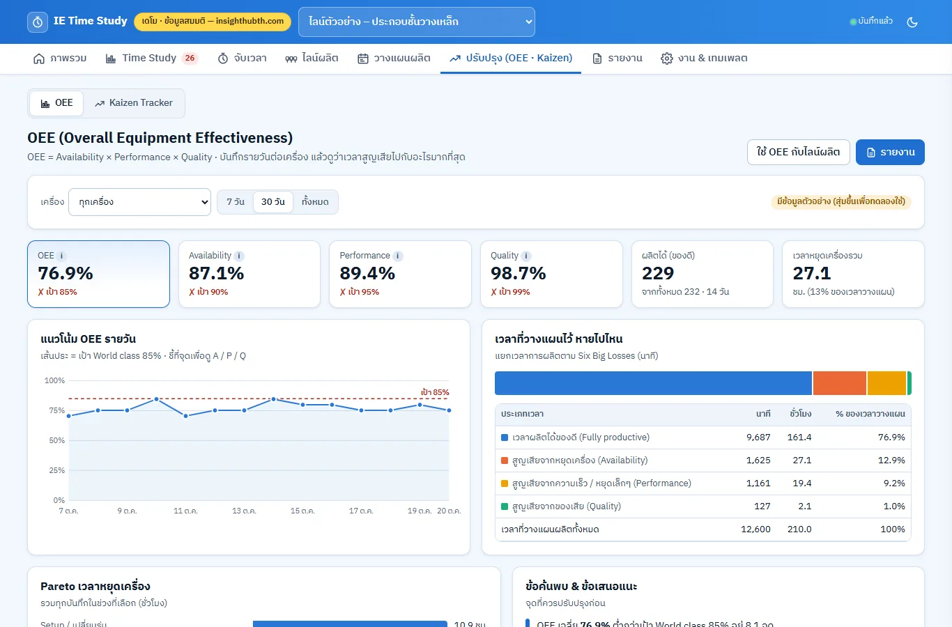
Task: Open the ภาพรวม tab
Action: click(x=60, y=59)
